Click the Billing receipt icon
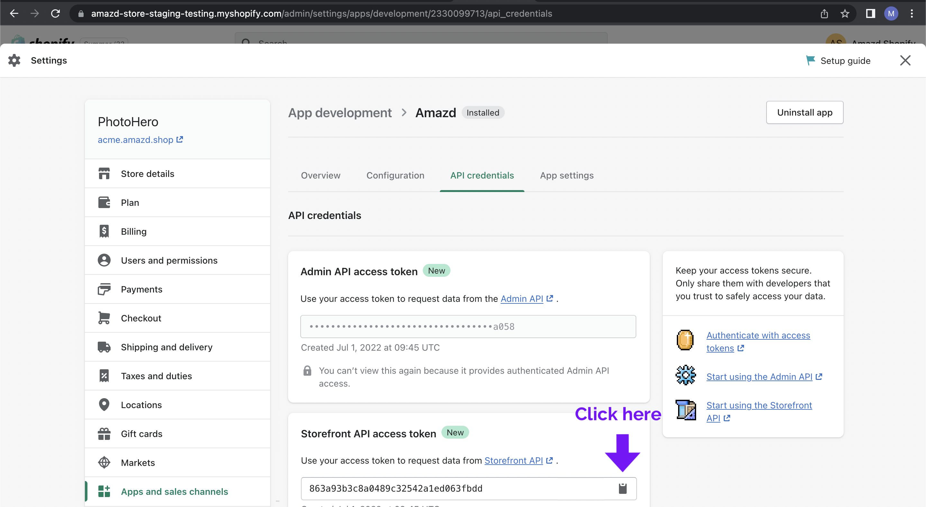The width and height of the screenshot is (926, 507). click(104, 231)
